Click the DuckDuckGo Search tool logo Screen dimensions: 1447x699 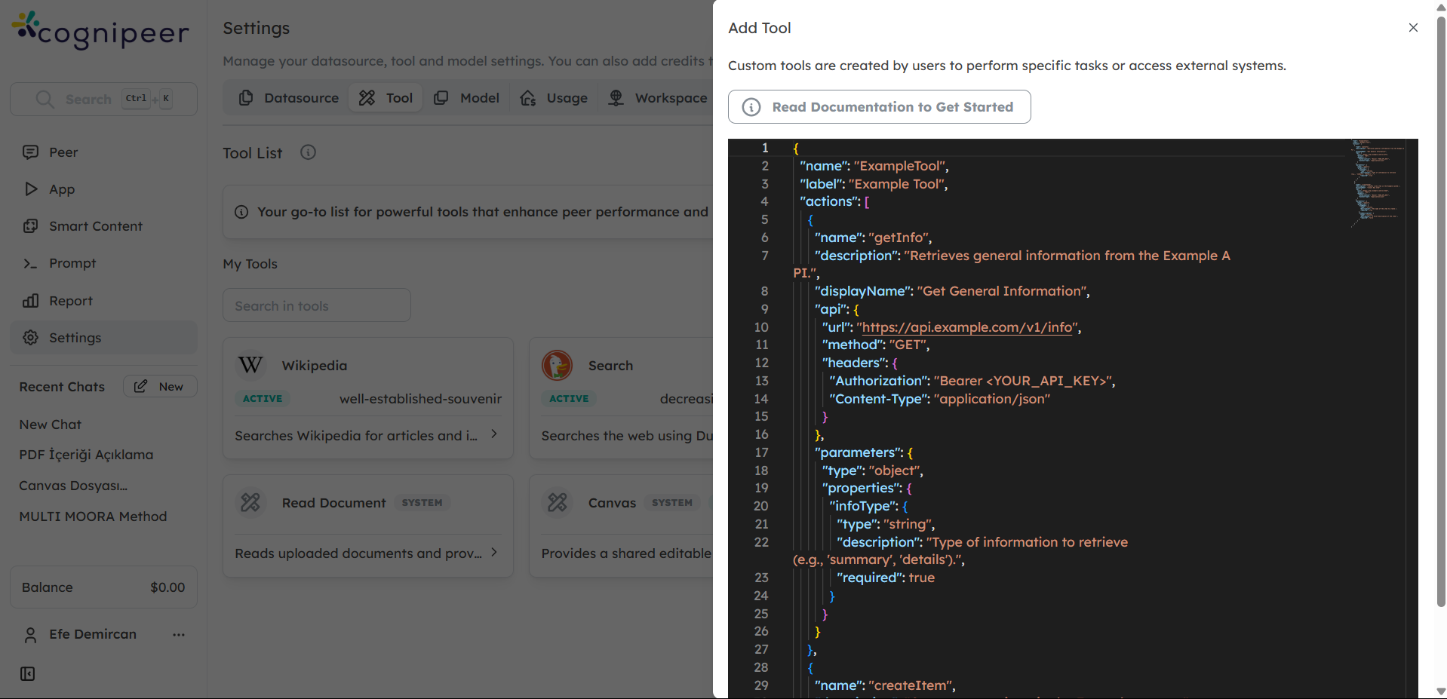coord(557,366)
